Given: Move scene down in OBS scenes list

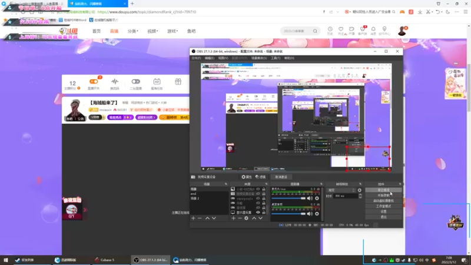Looking at the screenshot, I should (x=214, y=218).
